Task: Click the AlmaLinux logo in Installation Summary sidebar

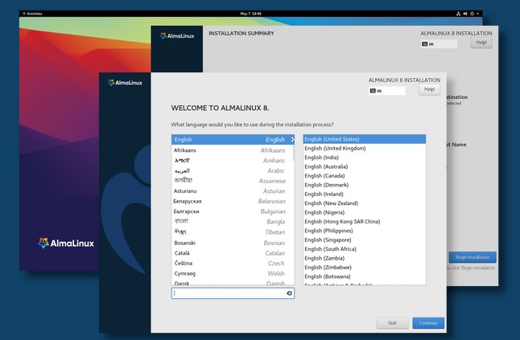Action: 177,35
